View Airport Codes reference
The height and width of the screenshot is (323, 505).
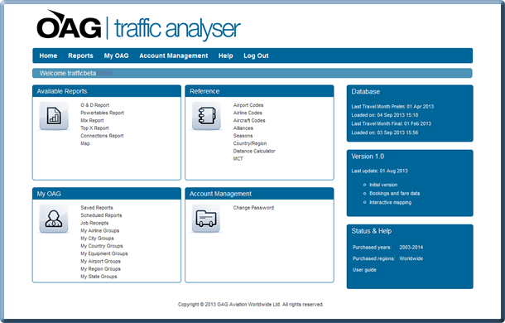pos(248,105)
